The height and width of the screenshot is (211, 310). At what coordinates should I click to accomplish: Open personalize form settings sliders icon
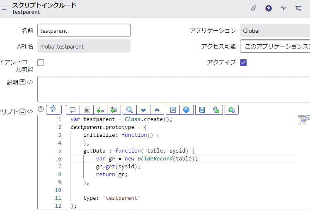pos(298,8)
